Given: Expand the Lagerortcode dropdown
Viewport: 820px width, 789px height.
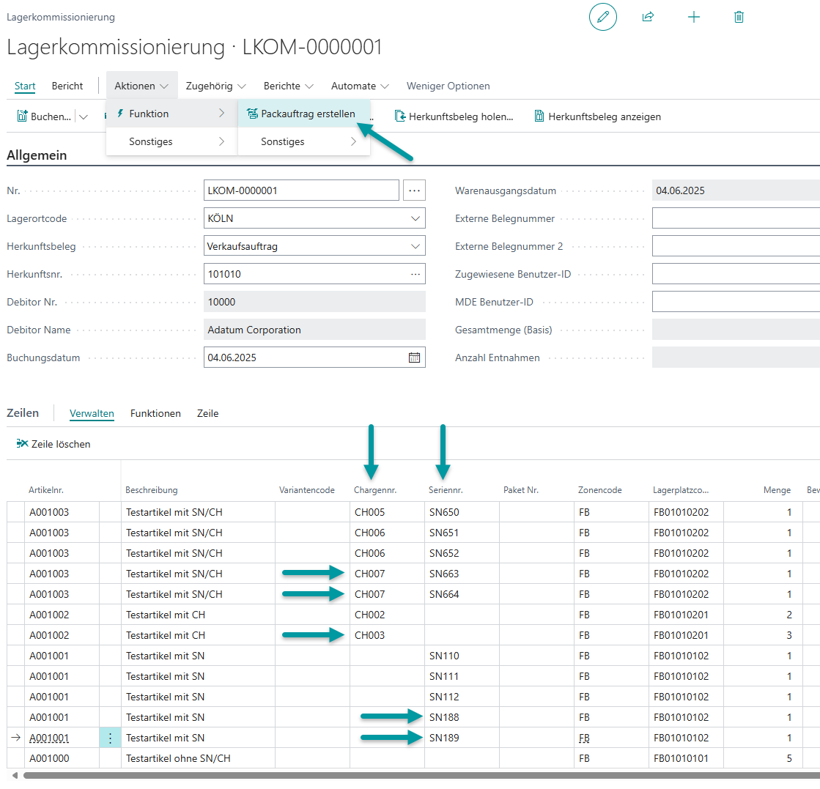Looking at the screenshot, I should [x=415, y=218].
